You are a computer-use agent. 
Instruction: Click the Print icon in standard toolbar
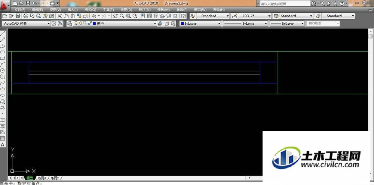point(26,16)
